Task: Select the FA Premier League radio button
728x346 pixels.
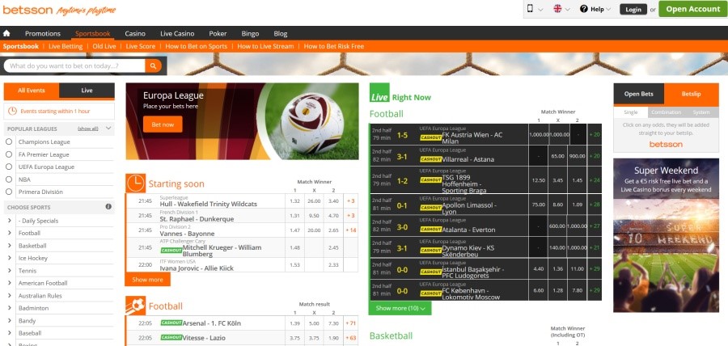Action: [x=9, y=154]
